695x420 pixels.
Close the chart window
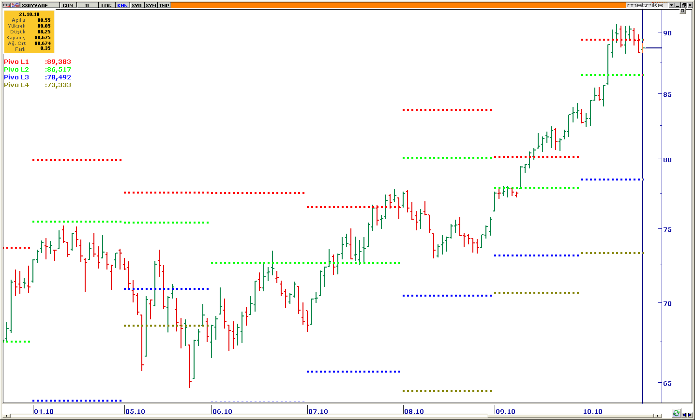(691, 5)
